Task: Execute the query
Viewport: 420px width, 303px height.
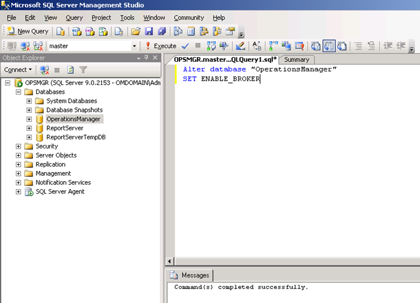Action: [161, 46]
